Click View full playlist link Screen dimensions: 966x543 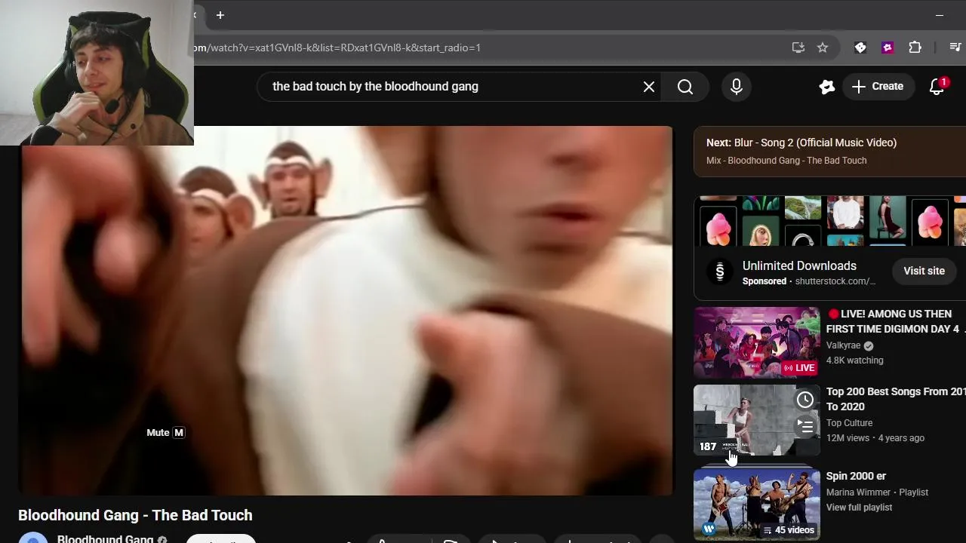[859, 508]
